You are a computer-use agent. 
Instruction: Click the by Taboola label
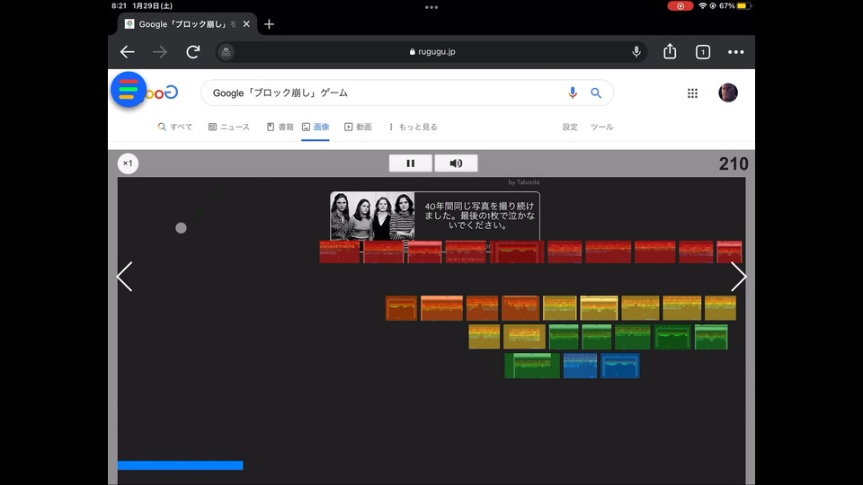[x=523, y=182]
